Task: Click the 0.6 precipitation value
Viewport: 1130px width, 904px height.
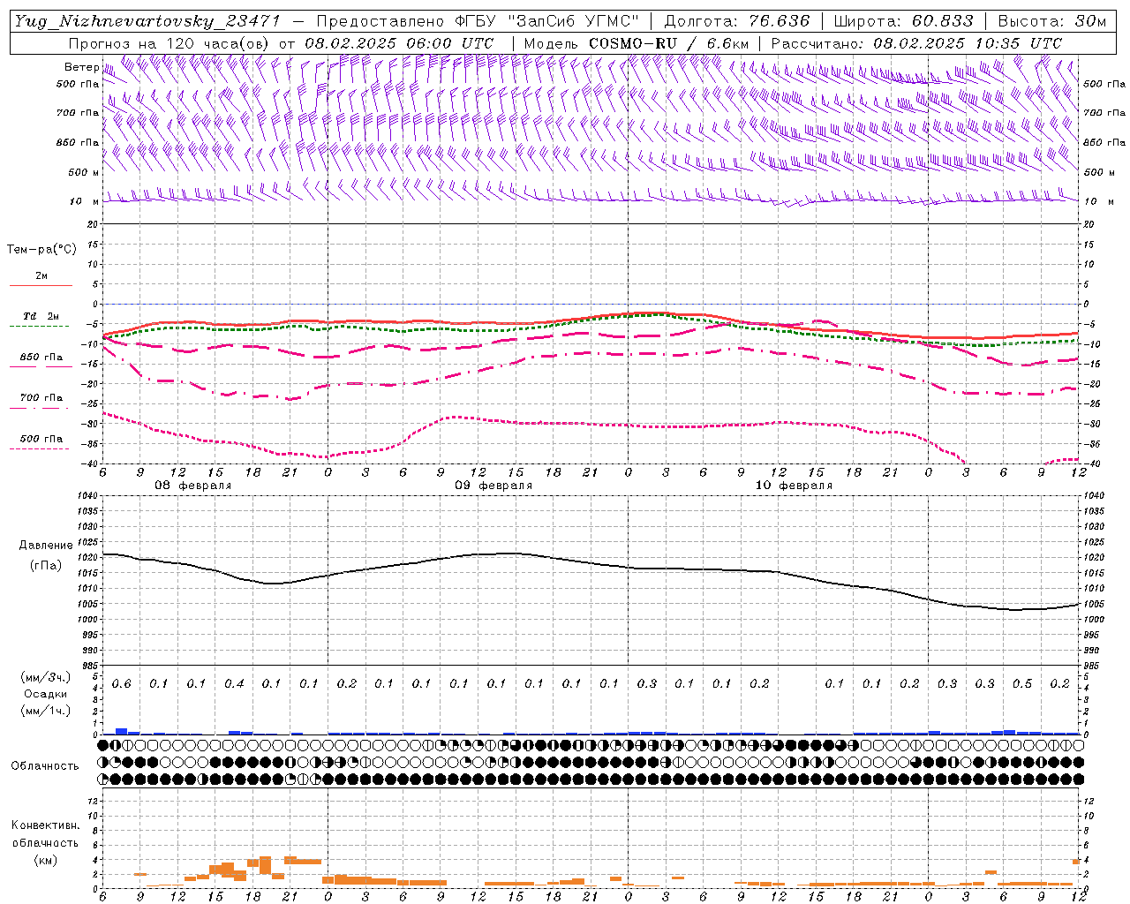Action: tap(121, 684)
